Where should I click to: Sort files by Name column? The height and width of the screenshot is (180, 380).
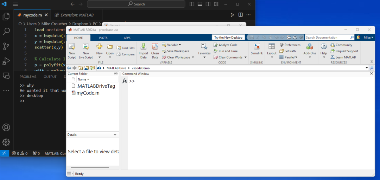[x=83, y=79]
